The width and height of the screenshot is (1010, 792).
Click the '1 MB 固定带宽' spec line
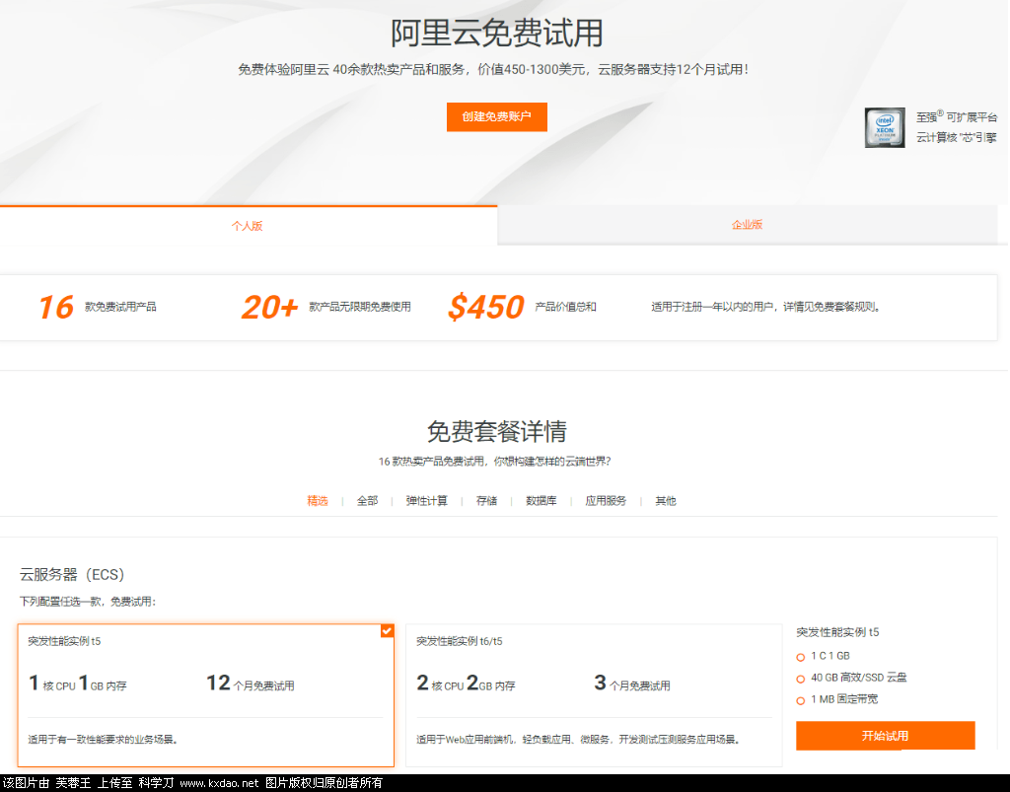pos(844,699)
